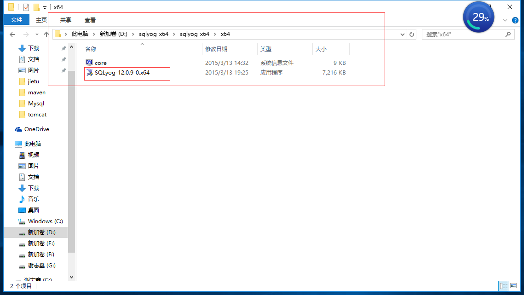
Task: Click the forward navigation arrow
Action: [x=26, y=34]
